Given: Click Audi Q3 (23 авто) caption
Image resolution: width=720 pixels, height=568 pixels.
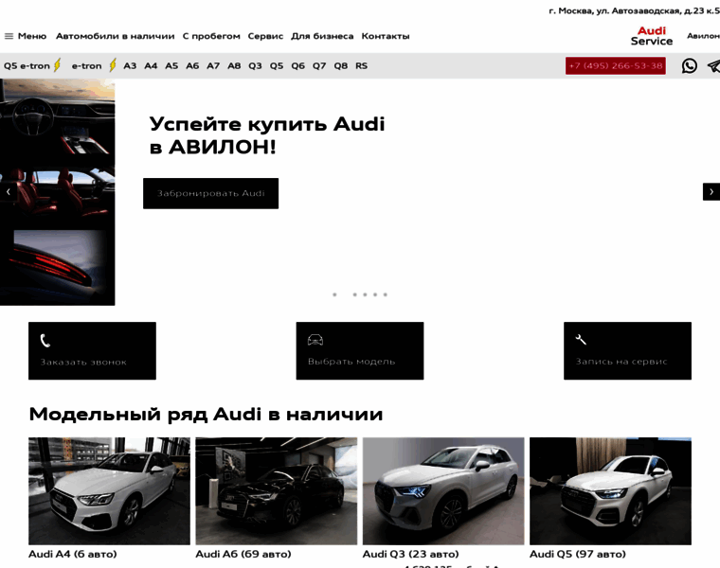Looking at the screenshot, I should pyautogui.click(x=410, y=554).
